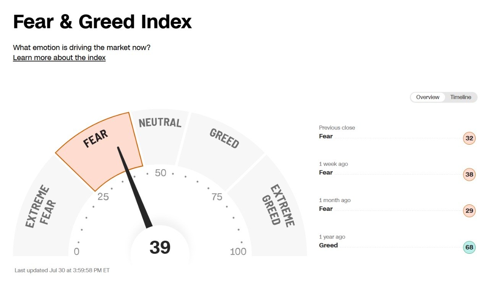Viewport: 489px width, 284px height.
Task: Click the 1 month ago badge showing 29
Action: [470, 211]
